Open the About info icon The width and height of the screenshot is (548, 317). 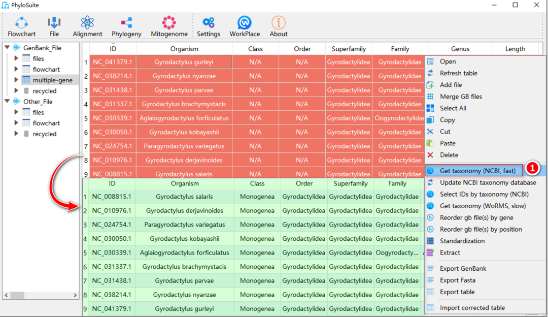point(278,23)
